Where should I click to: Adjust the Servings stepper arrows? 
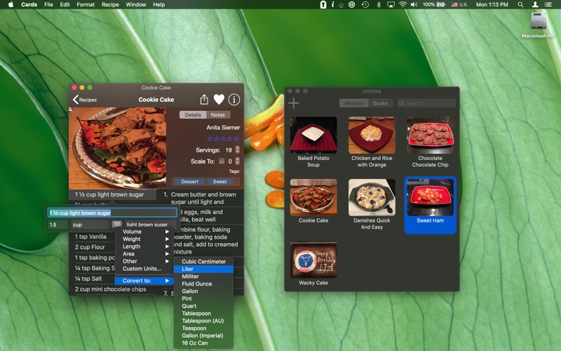pyautogui.click(x=238, y=150)
